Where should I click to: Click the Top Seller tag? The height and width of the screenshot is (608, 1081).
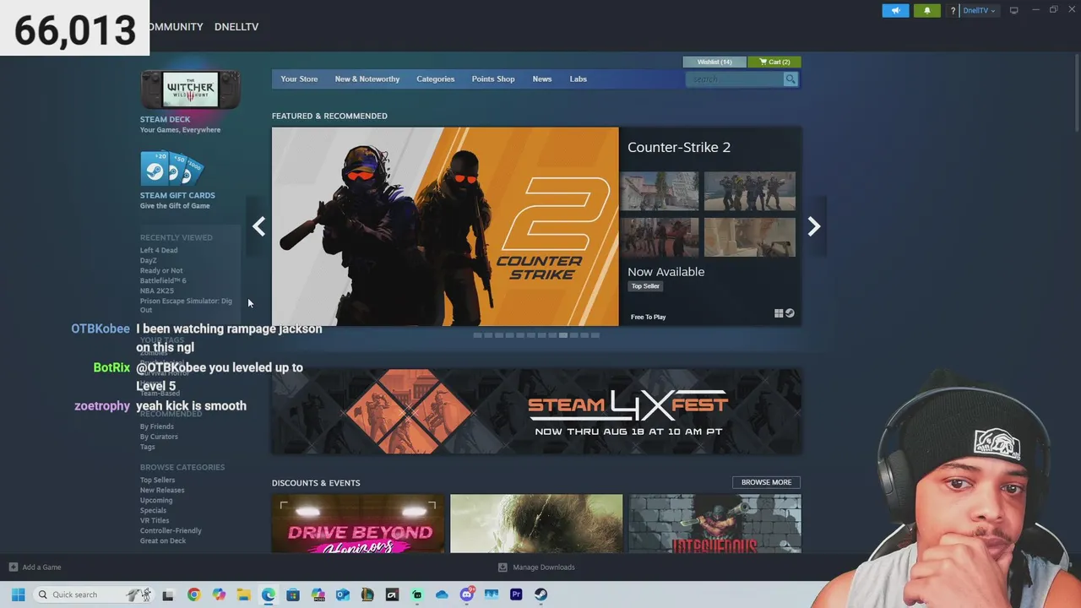(x=645, y=286)
